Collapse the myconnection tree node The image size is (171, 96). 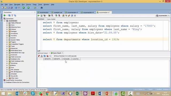(x=5, y=21)
